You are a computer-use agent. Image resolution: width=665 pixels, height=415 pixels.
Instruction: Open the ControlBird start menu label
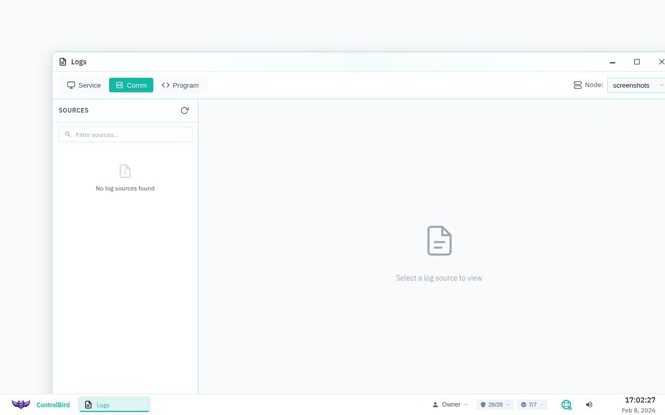pos(53,405)
